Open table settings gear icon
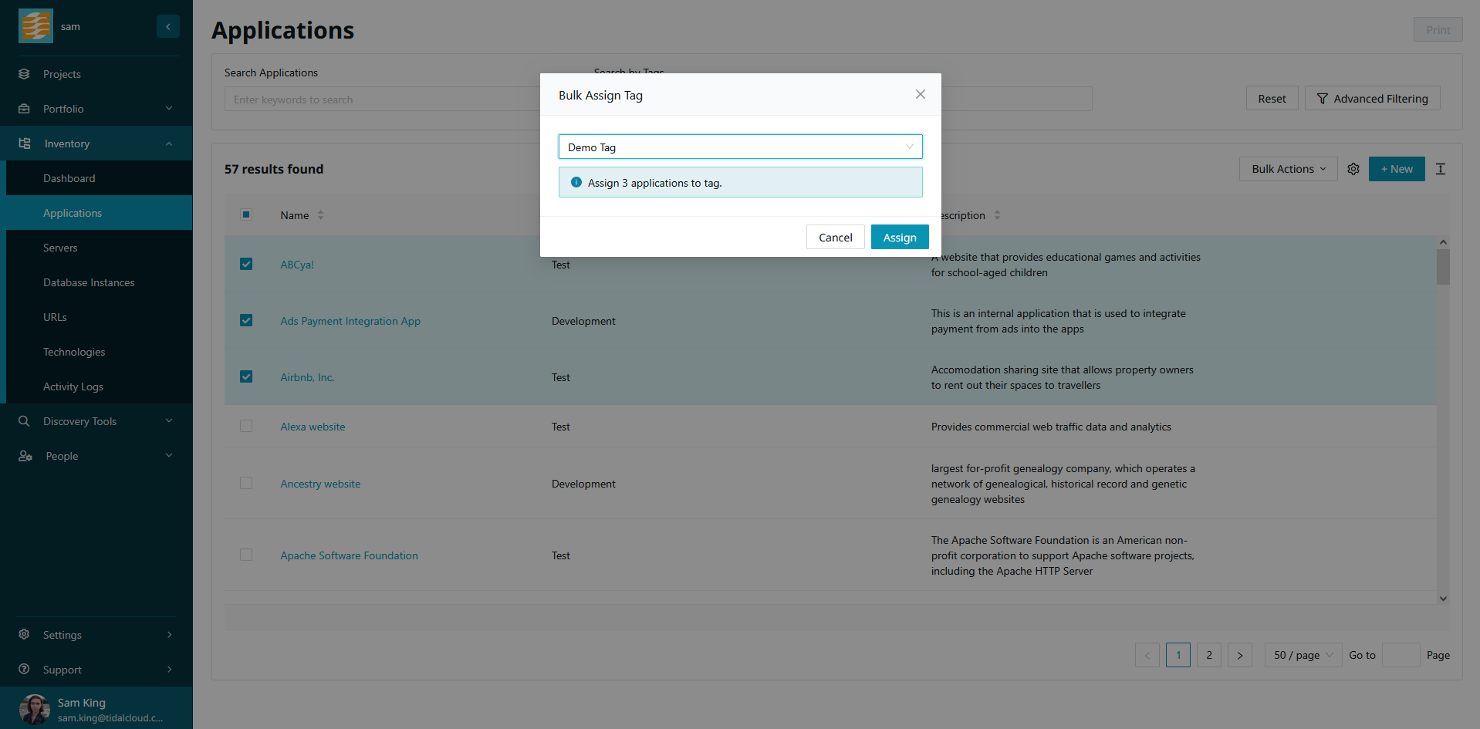The height and width of the screenshot is (729, 1480). [x=1353, y=169]
